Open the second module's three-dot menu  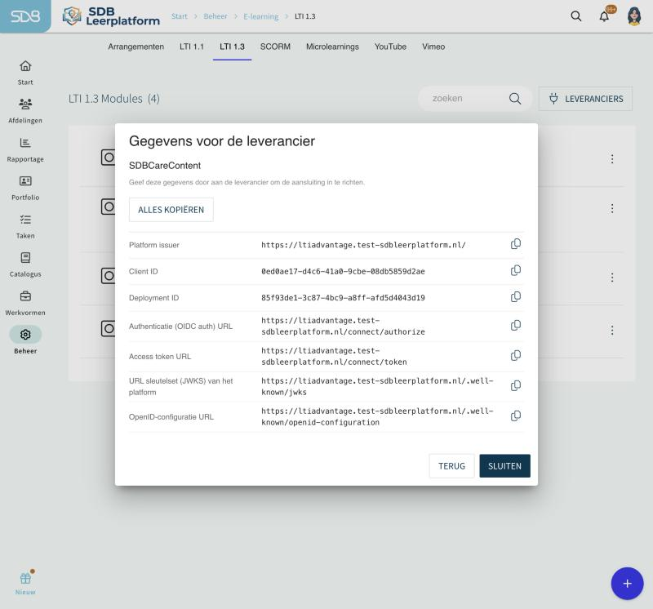pos(612,208)
